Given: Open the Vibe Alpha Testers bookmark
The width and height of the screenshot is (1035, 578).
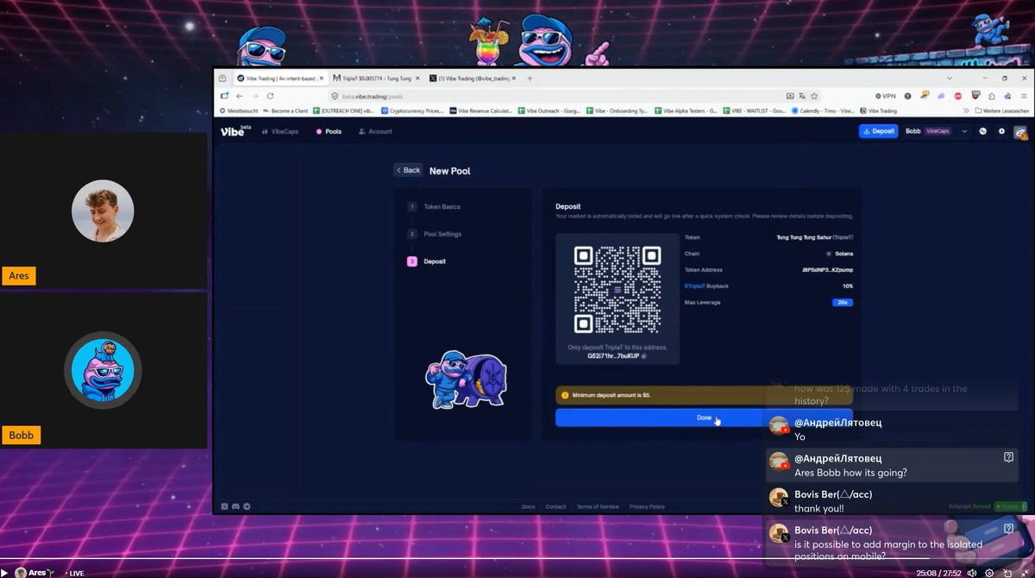Looking at the screenshot, I should click(687, 111).
